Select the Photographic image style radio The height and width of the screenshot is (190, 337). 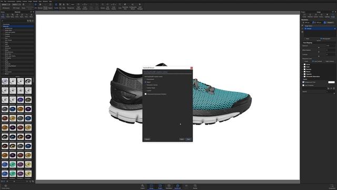pos(321,39)
